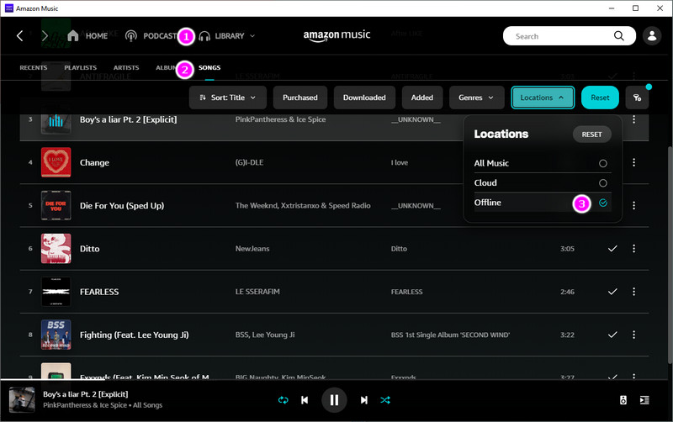Click the Library headphones icon

[x=204, y=36]
